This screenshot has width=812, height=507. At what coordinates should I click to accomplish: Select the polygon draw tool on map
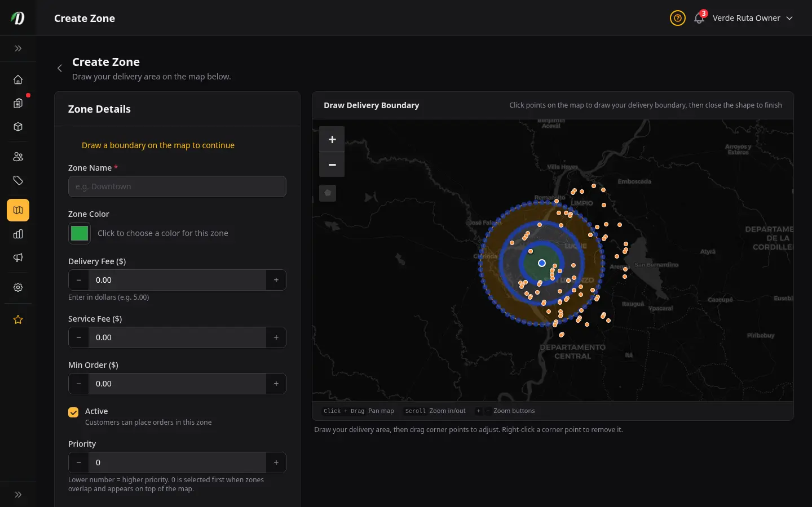coord(328,193)
